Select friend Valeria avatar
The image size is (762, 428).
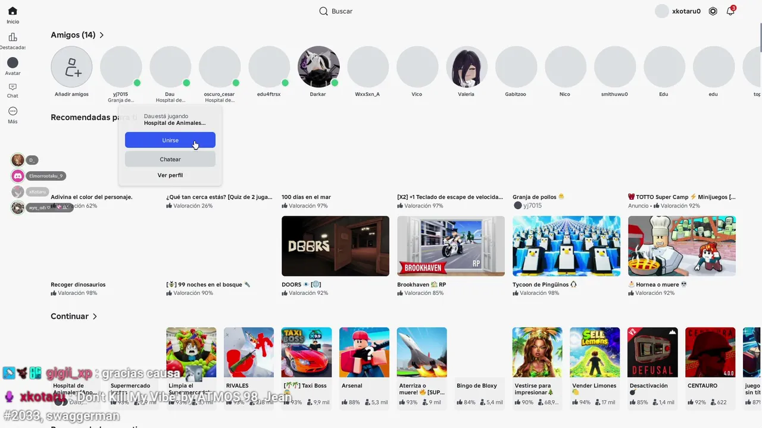click(467, 67)
